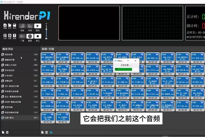205x137 pixels.
Task: Click the trash icon below the clip grid
Action: pyautogui.click(x=46, y=132)
